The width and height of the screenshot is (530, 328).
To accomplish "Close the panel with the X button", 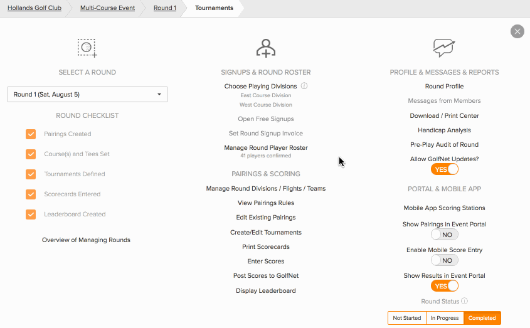I will pyautogui.click(x=517, y=31).
